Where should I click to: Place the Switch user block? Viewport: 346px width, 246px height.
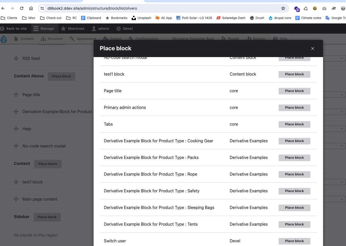[x=294, y=241]
